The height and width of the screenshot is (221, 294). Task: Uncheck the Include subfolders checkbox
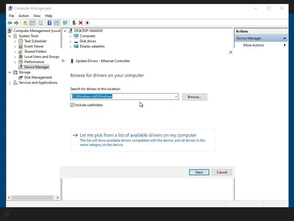click(x=72, y=105)
